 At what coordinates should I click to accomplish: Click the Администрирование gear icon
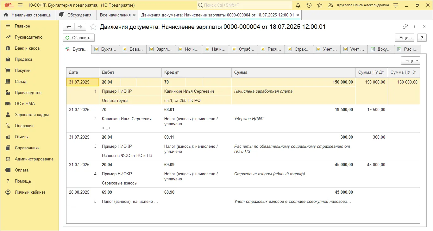[x=8, y=159]
